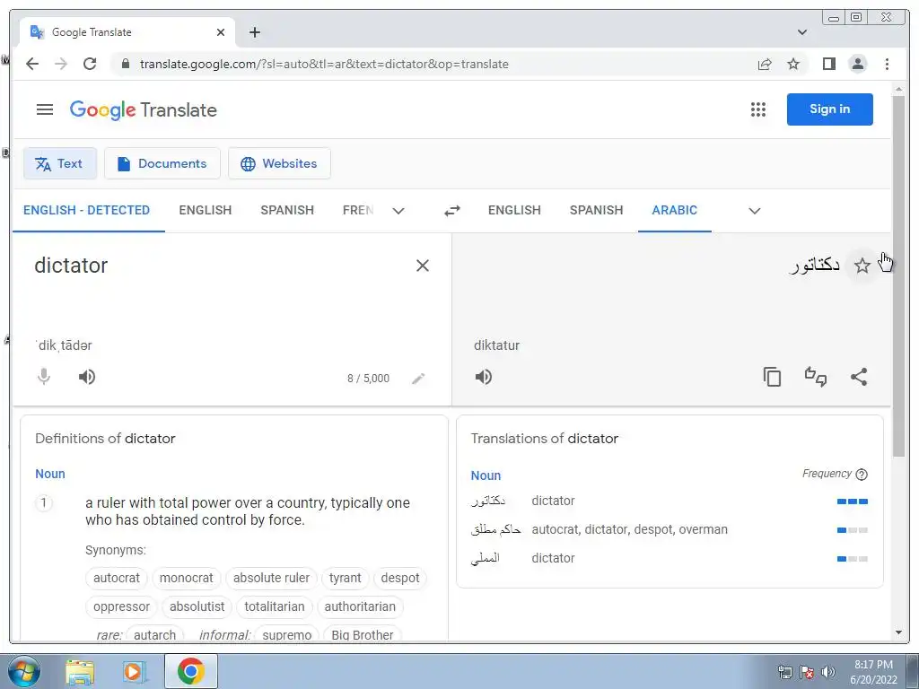Go forward in browser history

pos(61,64)
